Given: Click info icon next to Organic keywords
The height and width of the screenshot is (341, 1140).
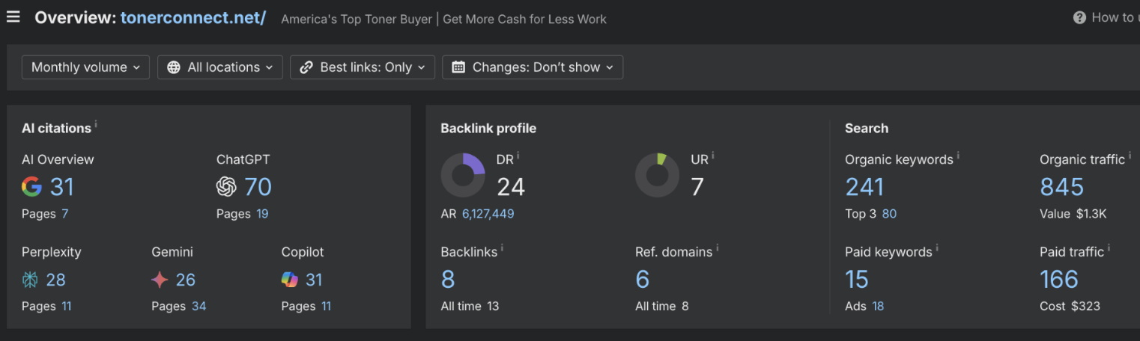Looking at the screenshot, I should tap(958, 156).
